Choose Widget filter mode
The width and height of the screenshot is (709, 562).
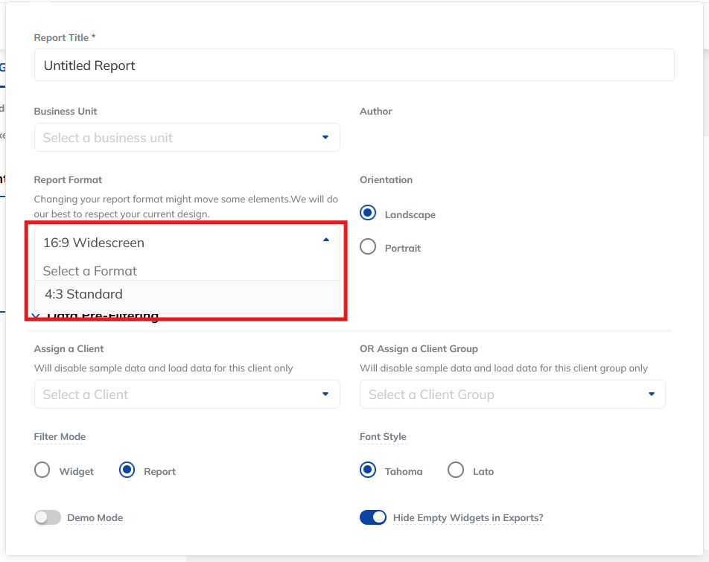click(x=42, y=470)
